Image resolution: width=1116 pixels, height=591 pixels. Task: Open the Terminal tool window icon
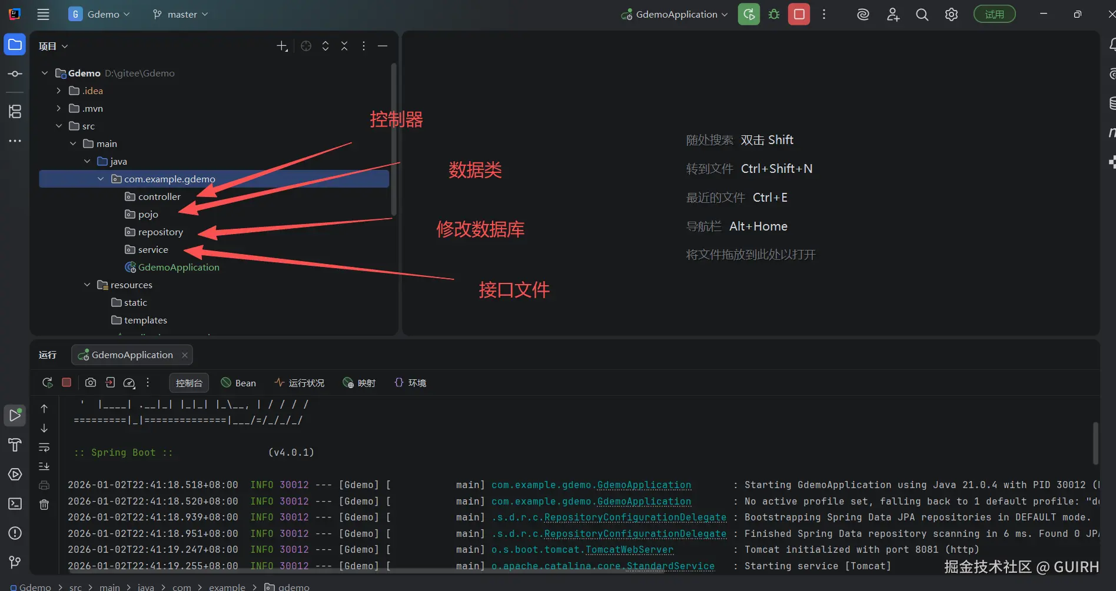point(15,503)
